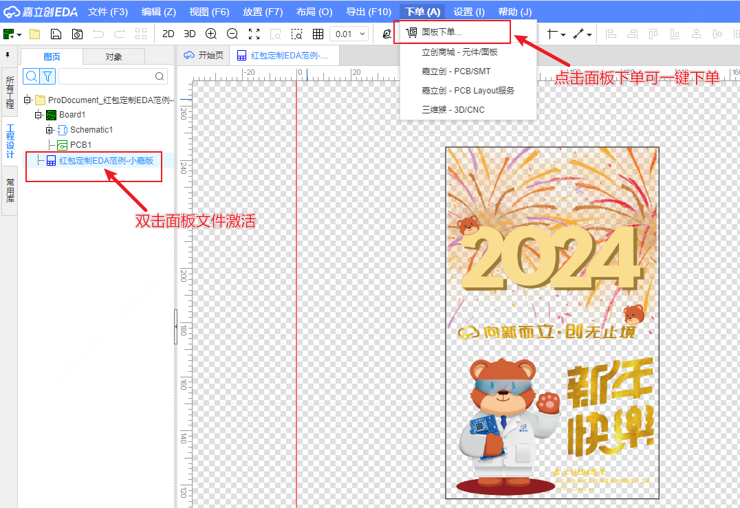Collapse the Board1 tree node
Image resolution: width=740 pixels, height=508 pixels.
(39, 115)
